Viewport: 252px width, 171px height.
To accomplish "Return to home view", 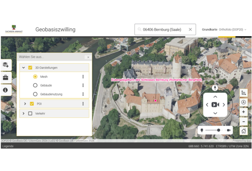I will tap(244, 131).
